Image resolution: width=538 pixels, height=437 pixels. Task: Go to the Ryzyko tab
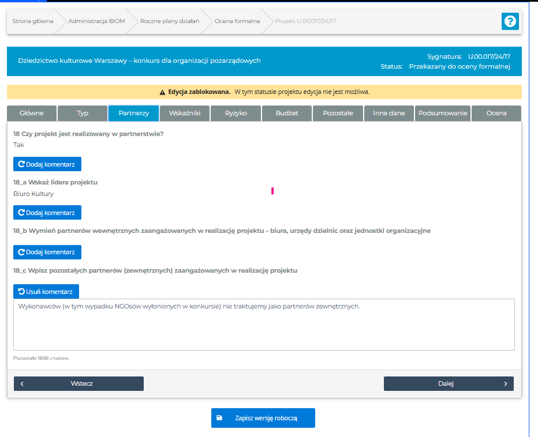236,113
